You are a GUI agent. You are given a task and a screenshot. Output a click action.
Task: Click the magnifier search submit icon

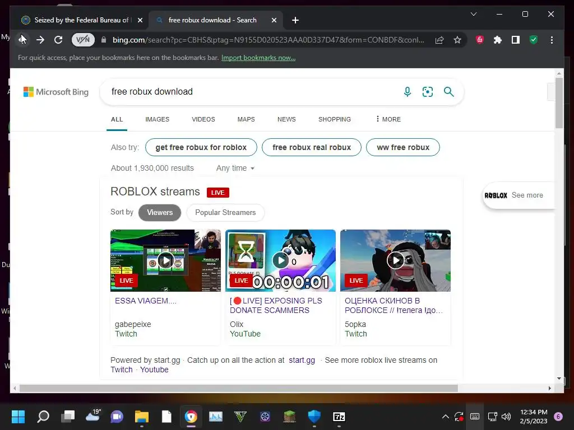449,92
